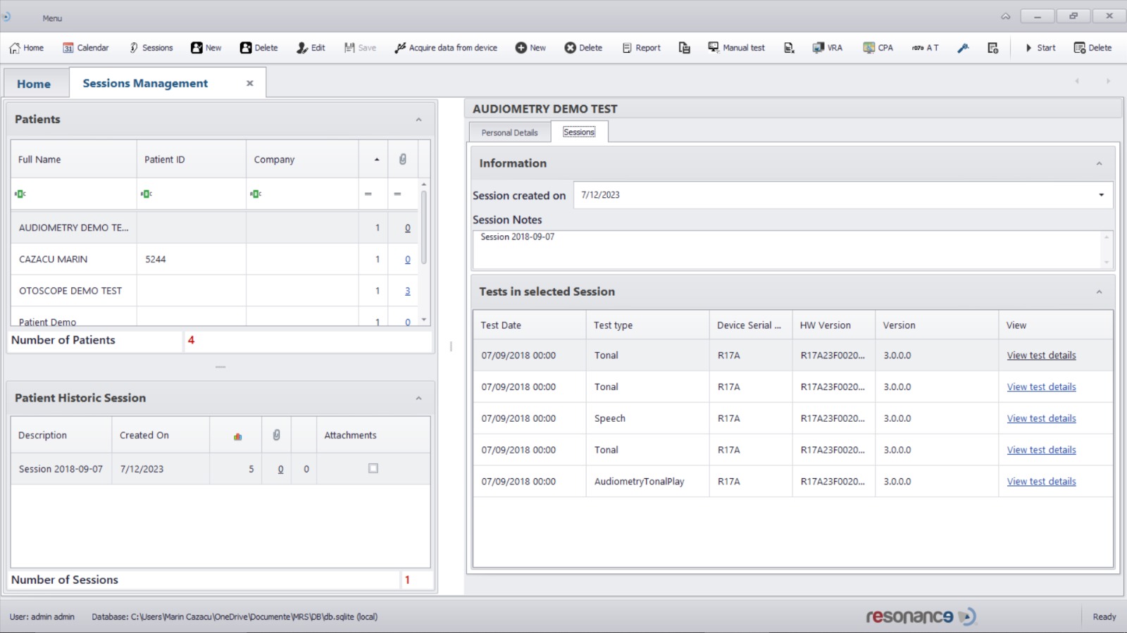Screen dimensions: 1127x633
Task: Click the document icon after Manual test
Action: [789, 48]
